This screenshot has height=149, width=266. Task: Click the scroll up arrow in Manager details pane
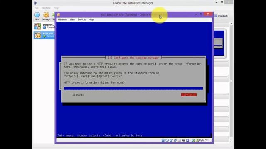(231, 24)
